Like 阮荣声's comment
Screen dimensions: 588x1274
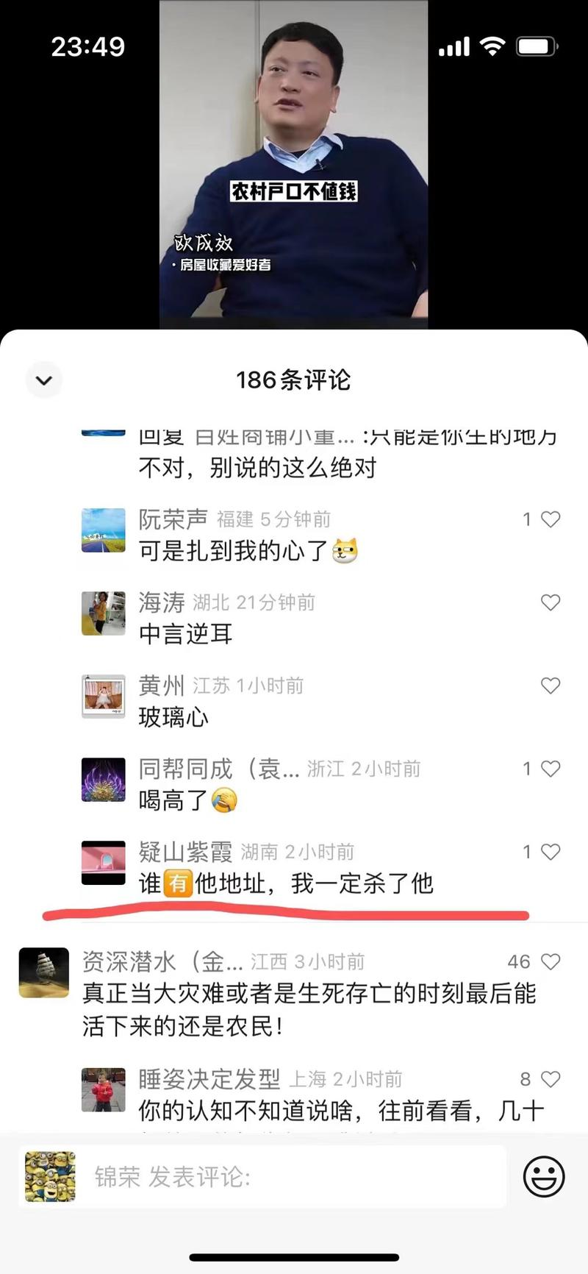[551, 519]
